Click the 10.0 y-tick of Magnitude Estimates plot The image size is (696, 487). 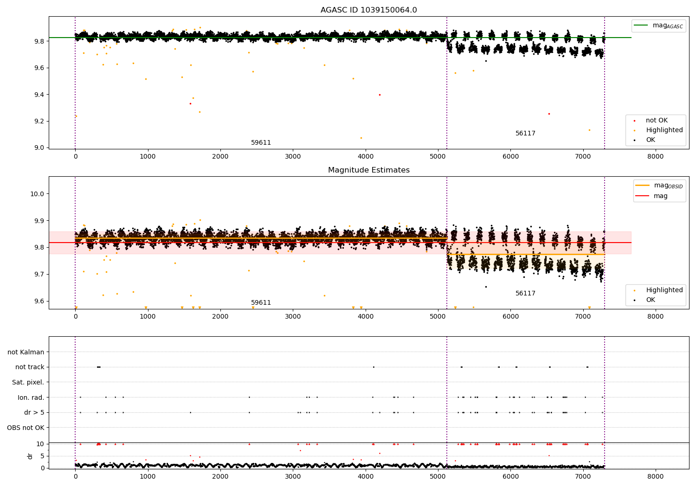pyautogui.click(x=37, y=194)
